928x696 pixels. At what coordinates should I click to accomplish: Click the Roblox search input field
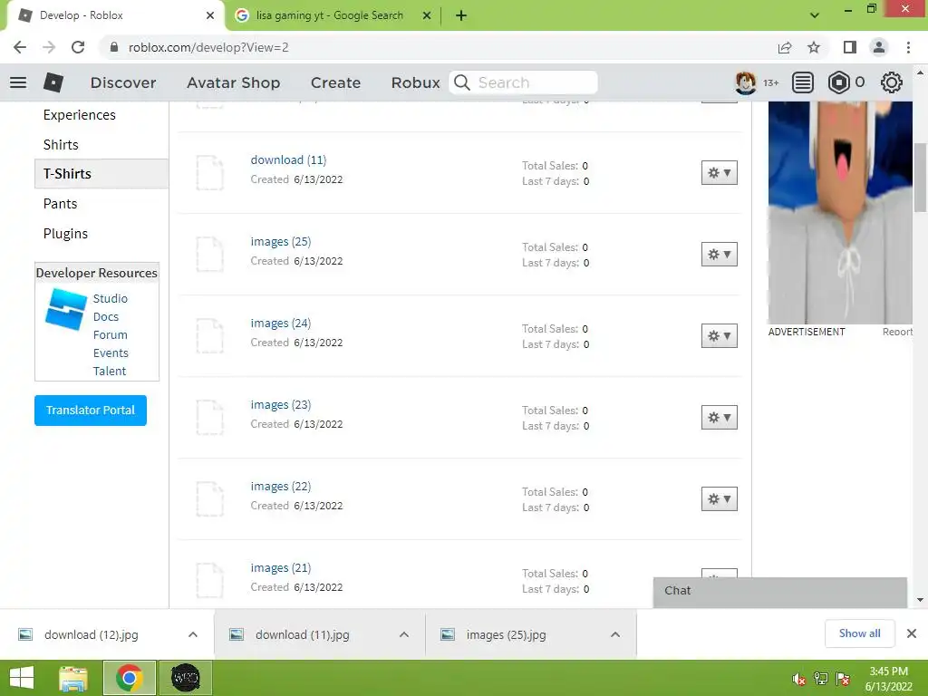tap(523, 82)
